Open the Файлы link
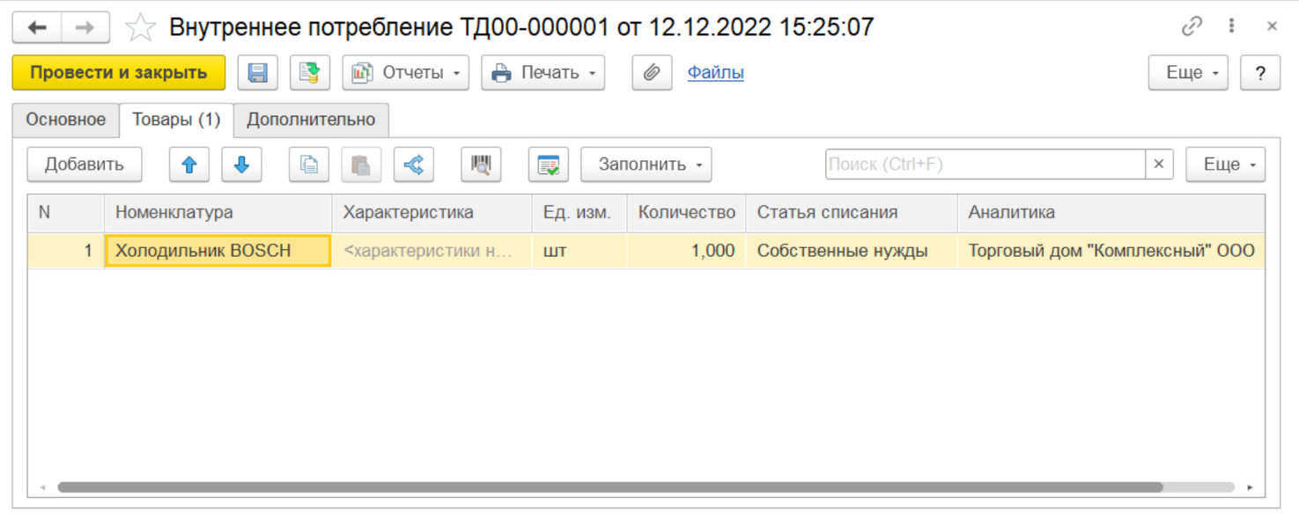The width and height of the screenshot is (1299, 519). click(715, 73)
